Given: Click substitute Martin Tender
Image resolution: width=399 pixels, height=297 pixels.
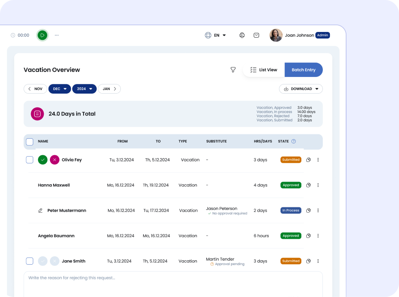Looking at the screenshot, I should click(x=220, y=259).
